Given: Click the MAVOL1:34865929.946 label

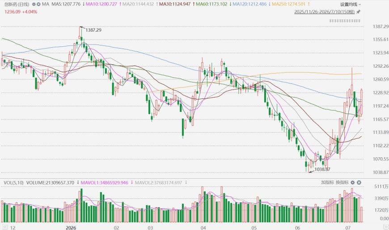Looking at the screenshot, I should (105, 183).
